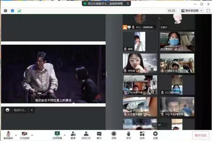The width and height of the screenshot is (212, 141).
Task: Open the 演讲者视图 view dropdown
Action: [192, 11]
